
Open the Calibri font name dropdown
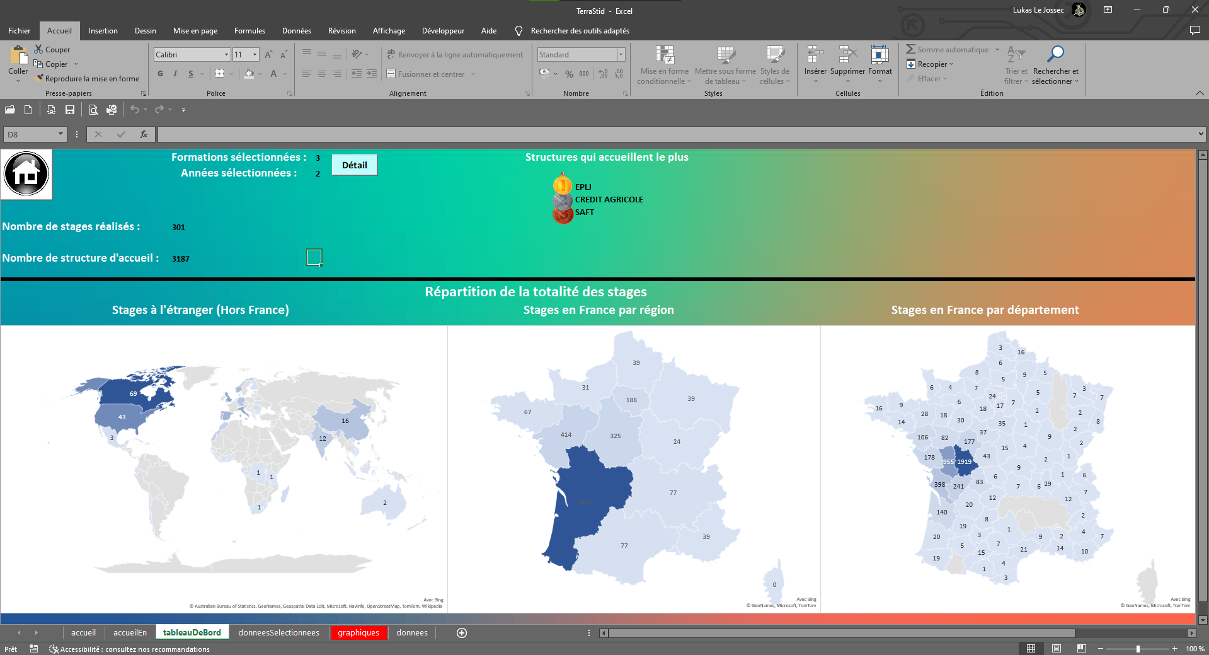(x=226, y=55)
